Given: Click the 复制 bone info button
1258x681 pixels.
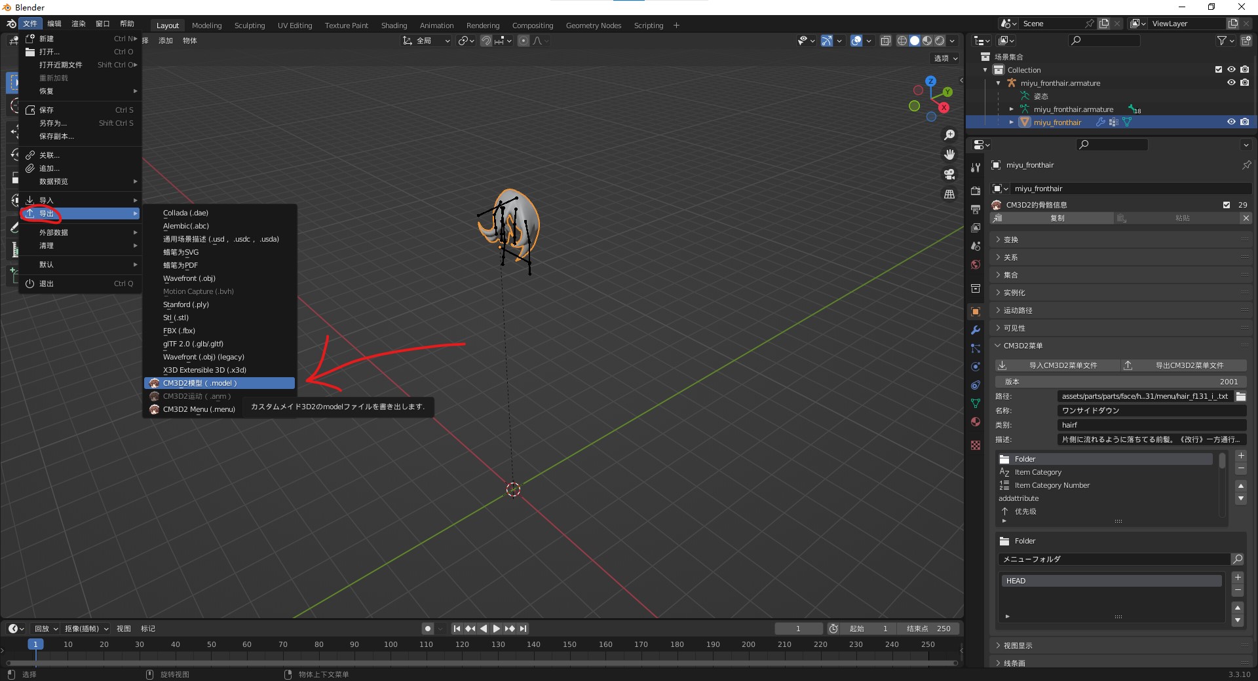Looking at the screenshot, I should coord(1052,218).
